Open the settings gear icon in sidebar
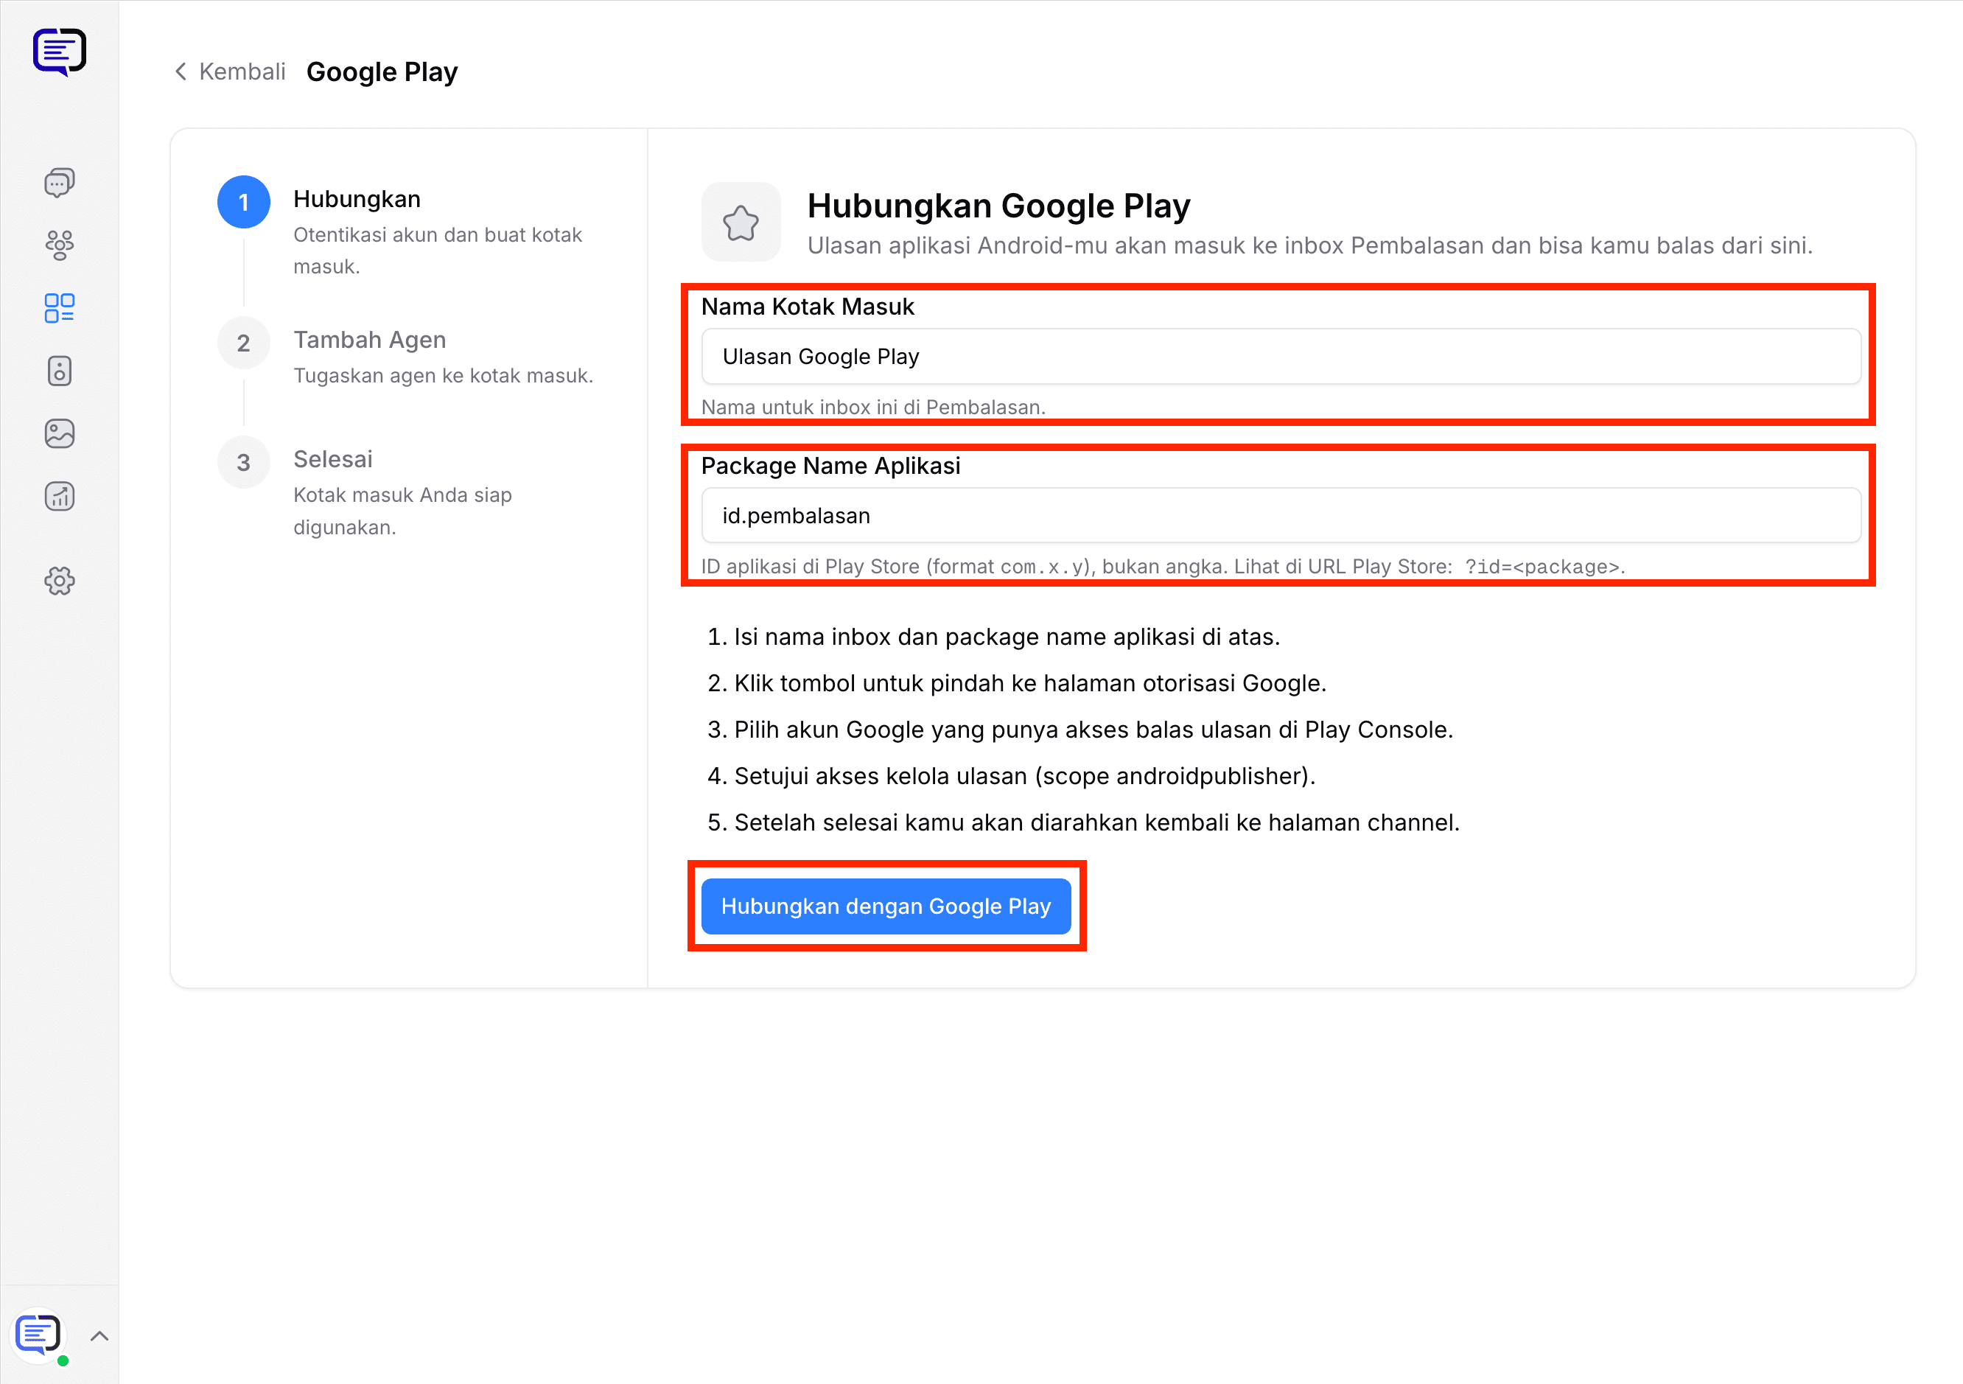 (59, 581)
